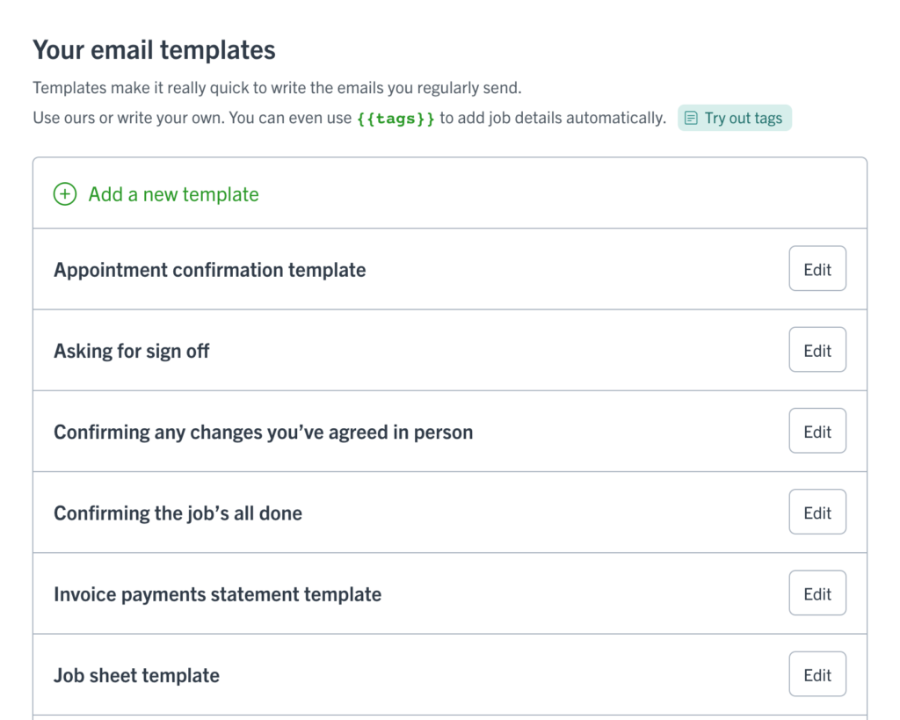Select the Invoice payments statement template title
The image size is (900, 720).
218,594
